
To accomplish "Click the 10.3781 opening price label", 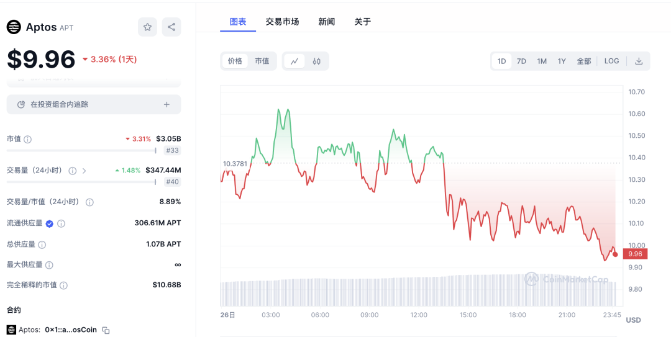I will [235, 163].
